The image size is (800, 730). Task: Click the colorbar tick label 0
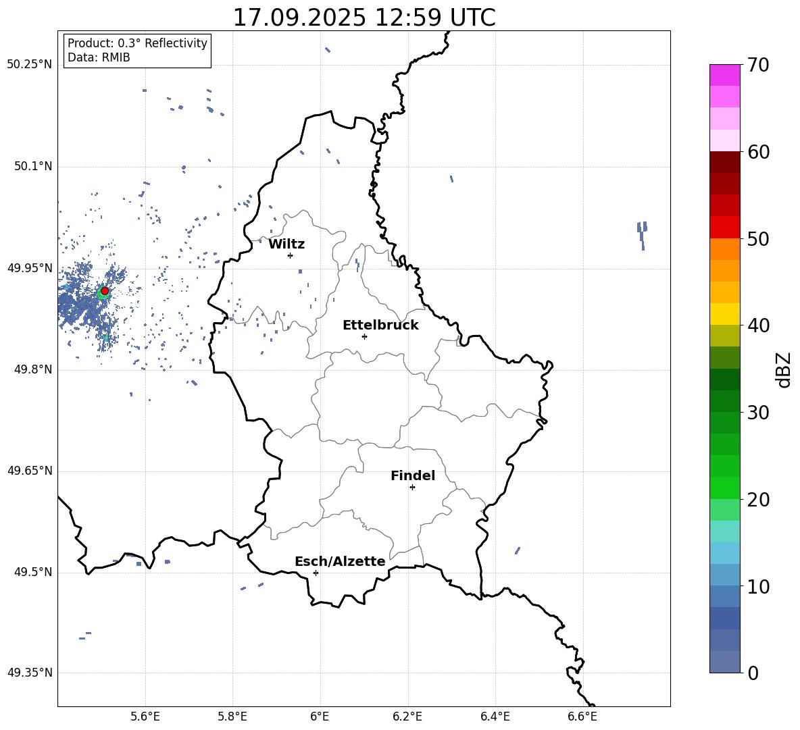[753, 673]
